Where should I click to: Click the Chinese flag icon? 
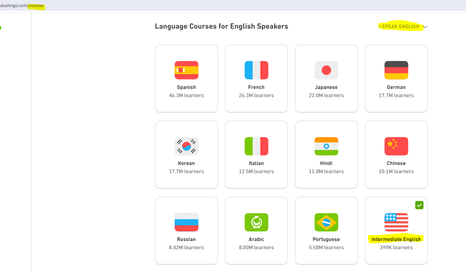pyautogui.click(x=396, y=146)
